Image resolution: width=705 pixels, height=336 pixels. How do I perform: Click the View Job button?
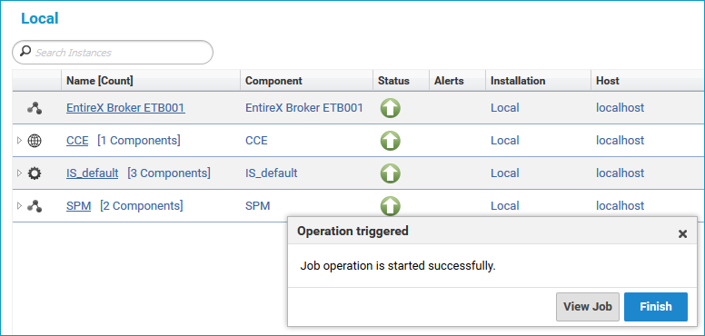(588, 307)
